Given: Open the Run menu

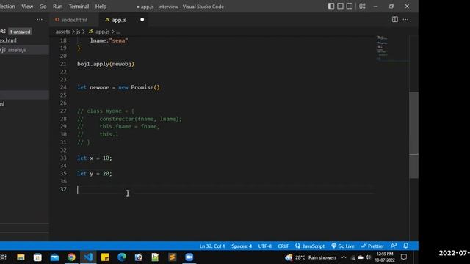Looking at the screenshot, I should [x=57, y=7].
